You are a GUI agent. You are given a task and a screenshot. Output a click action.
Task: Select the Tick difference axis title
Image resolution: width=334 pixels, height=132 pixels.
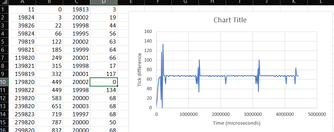coord(139,70)
